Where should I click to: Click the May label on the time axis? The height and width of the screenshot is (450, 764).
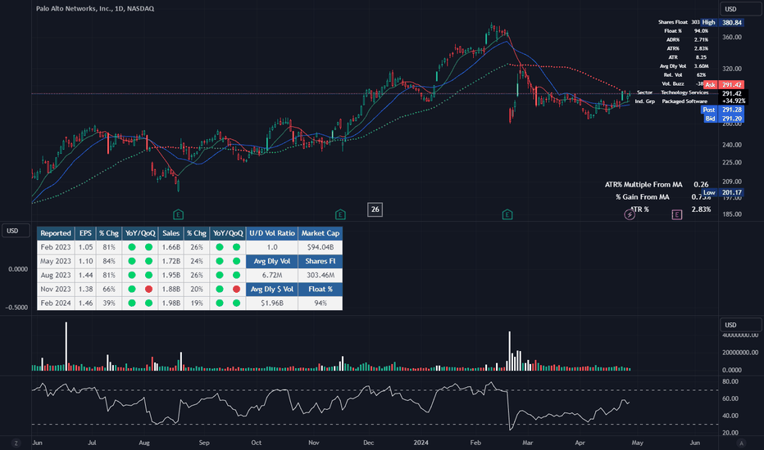637,443
